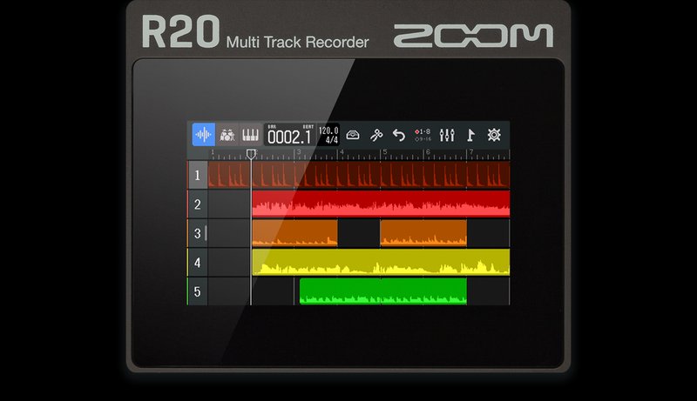Select the scissors edit tool
The image size is (697, 401).
[376, 135]
